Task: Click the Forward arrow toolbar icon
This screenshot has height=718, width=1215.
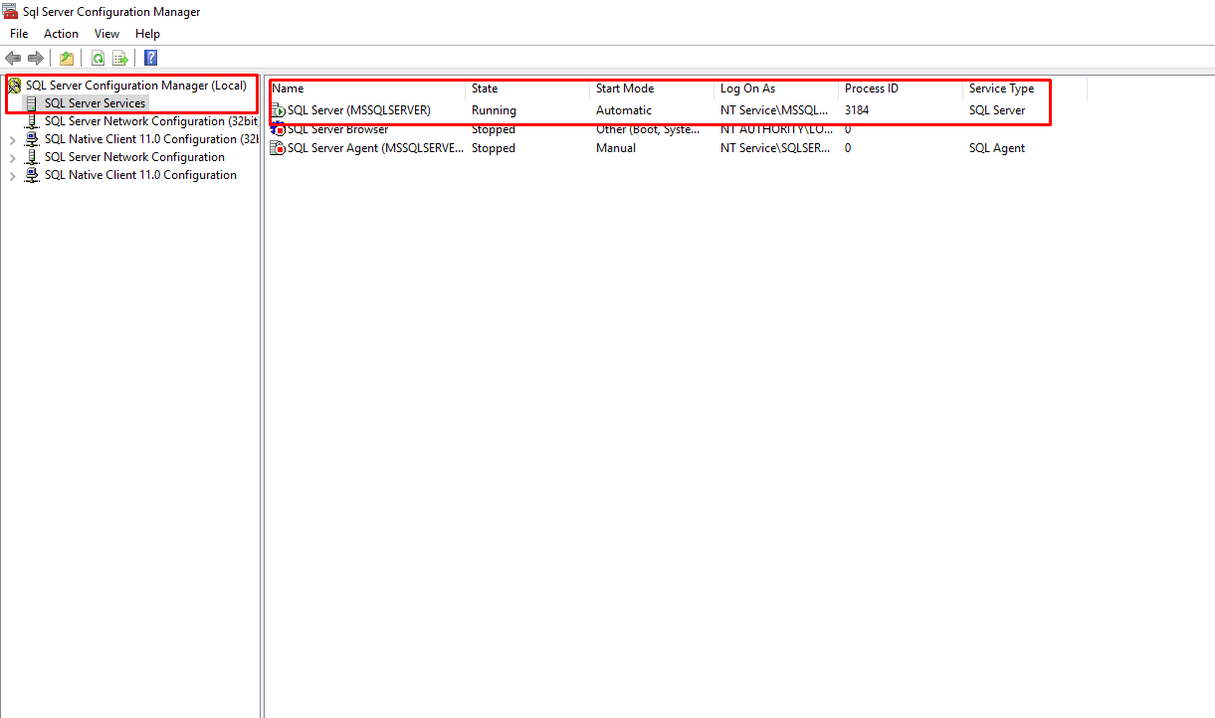Action: click(x=36, y=58)
